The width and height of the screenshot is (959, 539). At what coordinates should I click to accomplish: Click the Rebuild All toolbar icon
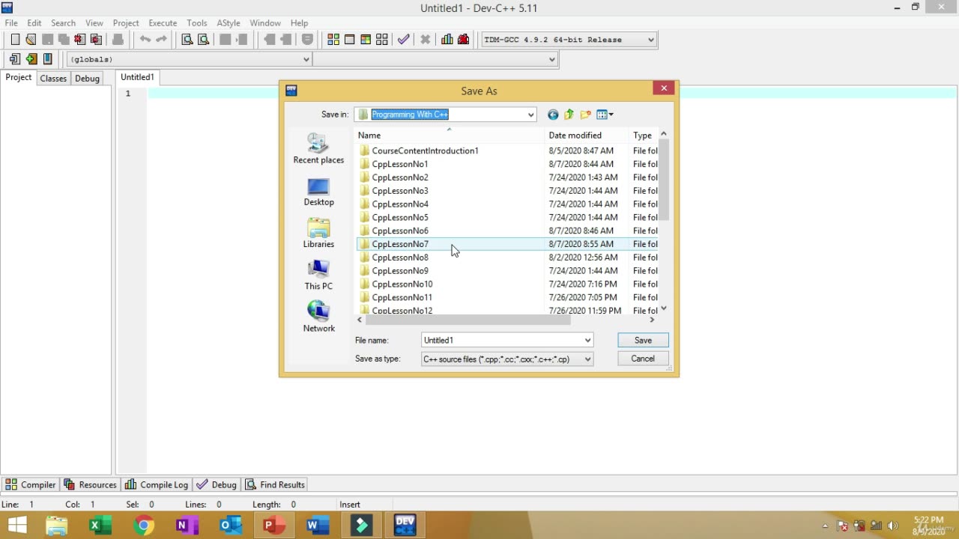382,40
